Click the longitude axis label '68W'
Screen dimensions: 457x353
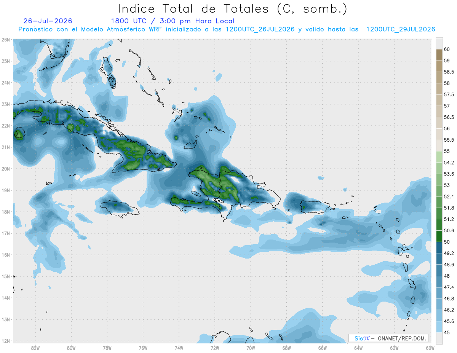pos(287,348)
